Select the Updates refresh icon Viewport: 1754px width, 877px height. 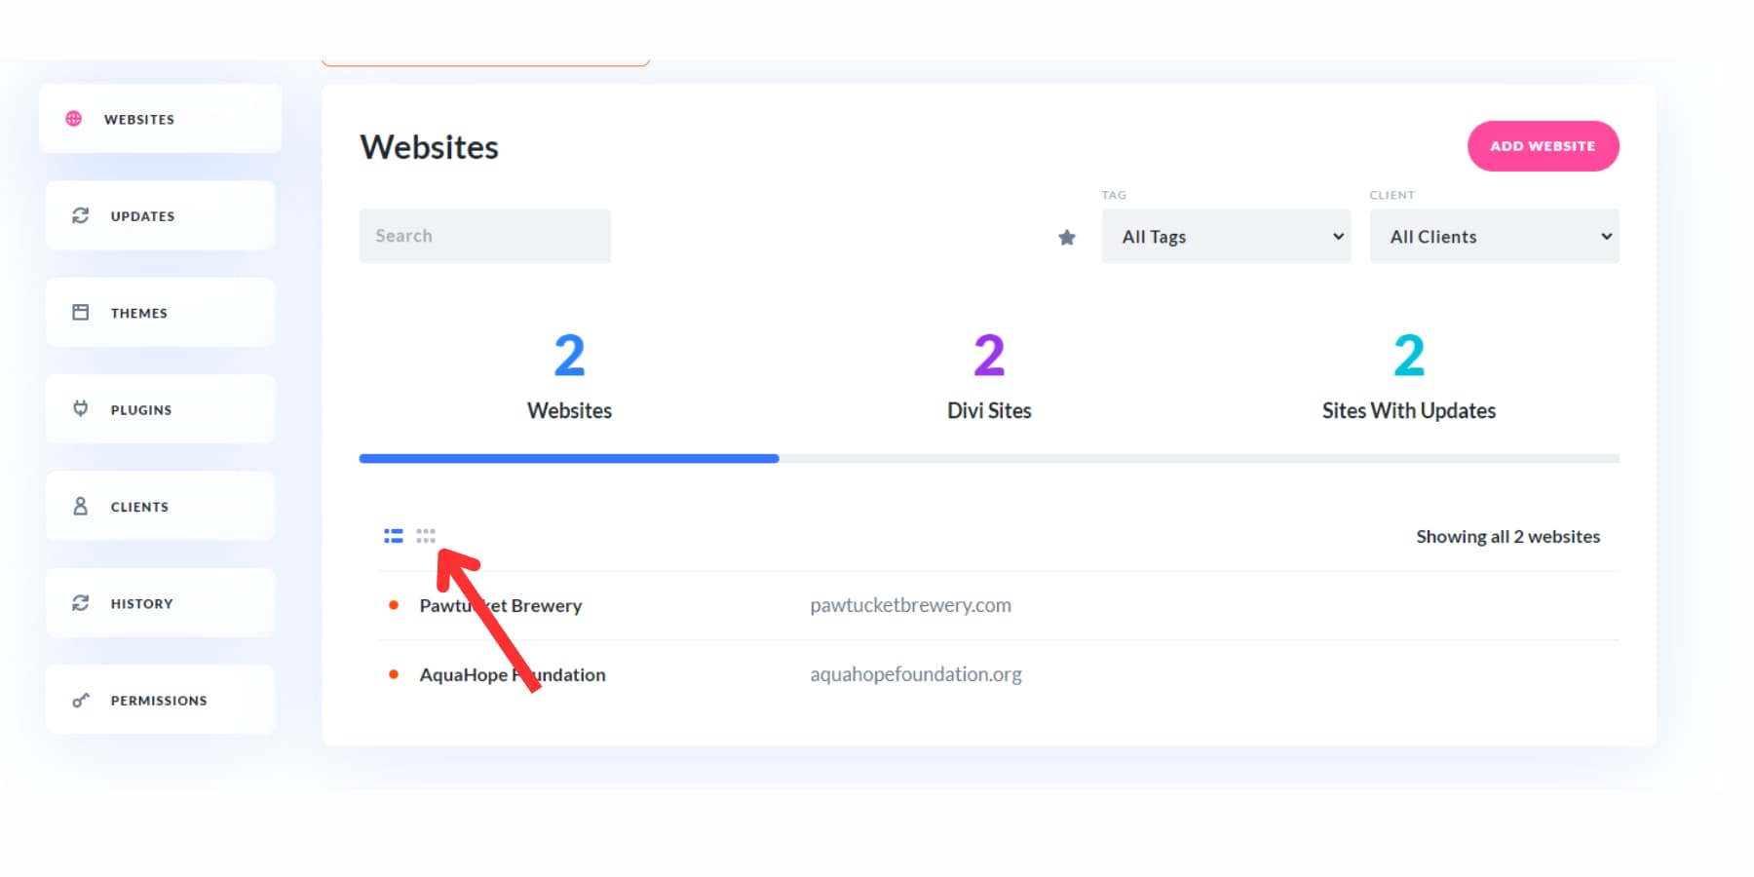[80, 215]
